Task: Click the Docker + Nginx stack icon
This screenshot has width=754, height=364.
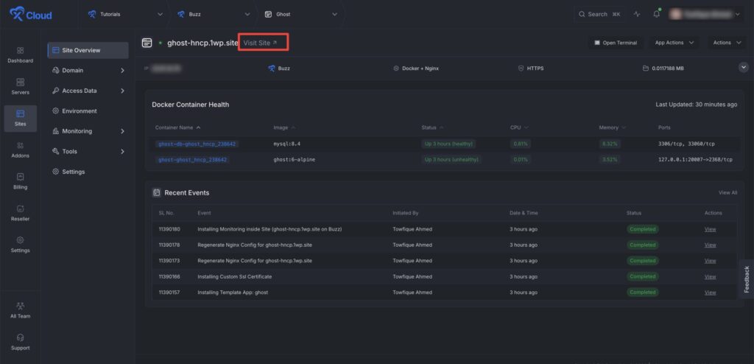Action: pyautogui.click(x=396, y=69)
